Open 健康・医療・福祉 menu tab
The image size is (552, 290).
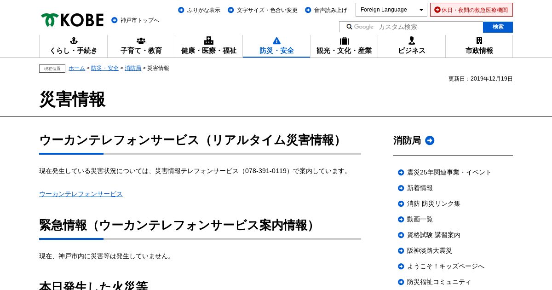209,46
